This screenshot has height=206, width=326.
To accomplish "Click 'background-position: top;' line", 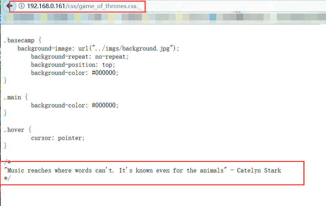I will tap(73, 65).
